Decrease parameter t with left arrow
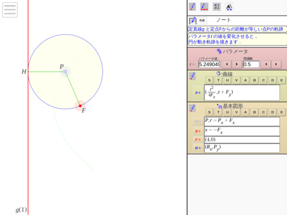Screen dimensions: 287x215 tap(227, 64)
